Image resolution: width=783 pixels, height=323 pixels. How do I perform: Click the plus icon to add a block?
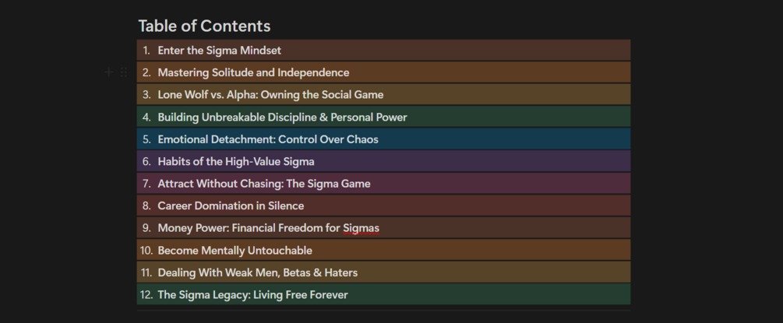[109, 72]
